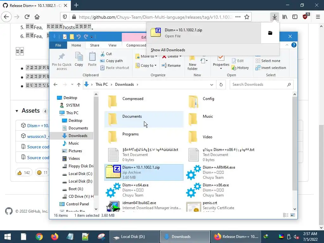
Task: Switch to the Share ribbon tab
Action: 95,45
